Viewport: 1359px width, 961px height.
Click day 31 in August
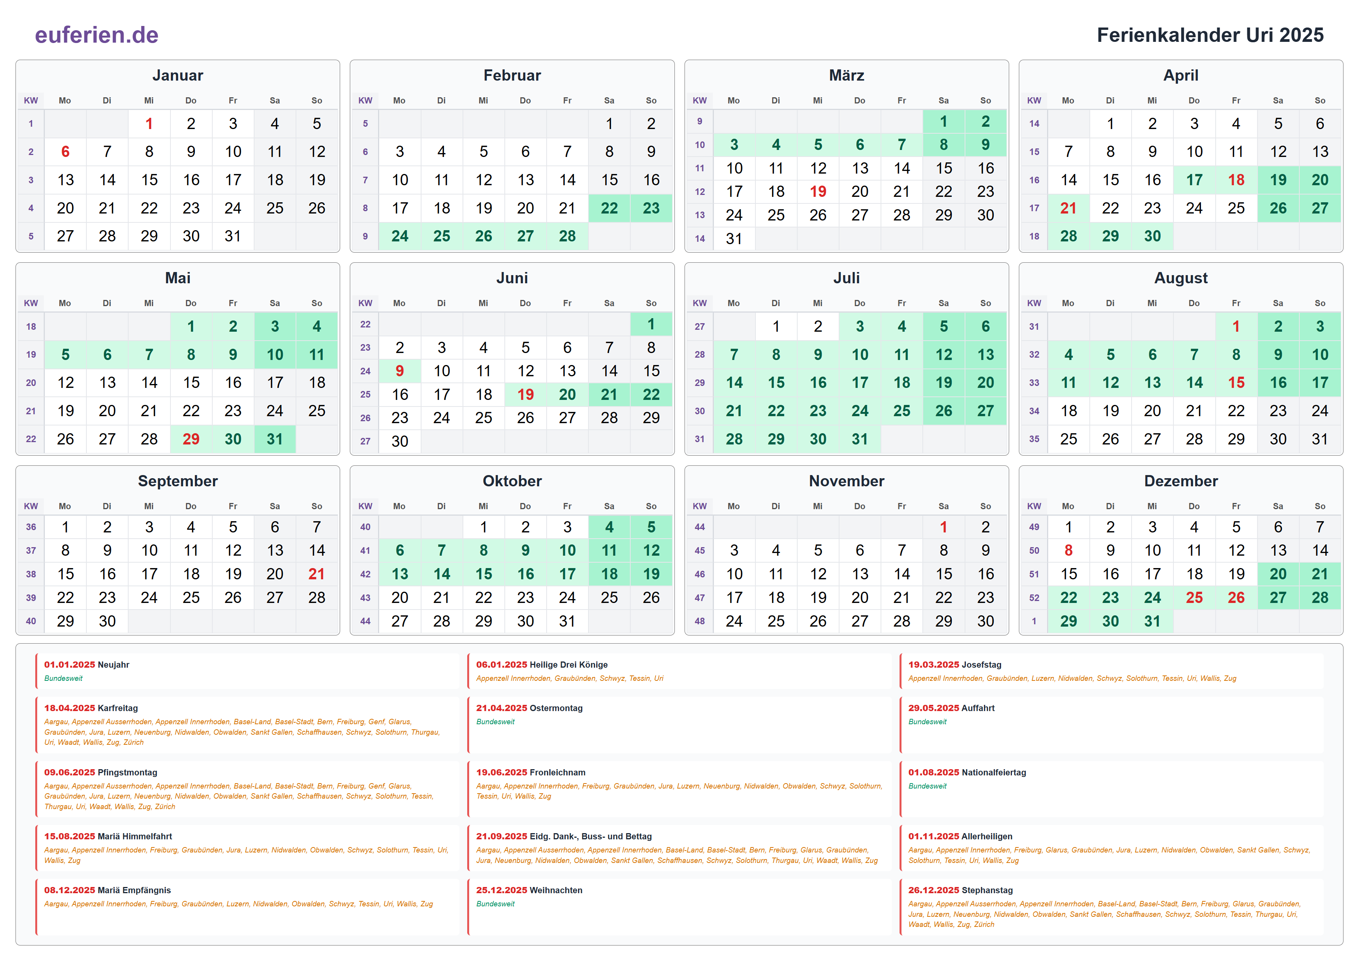1320,439
